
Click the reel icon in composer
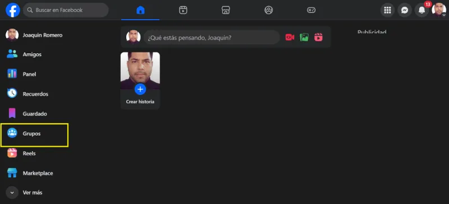coord(318,37)
